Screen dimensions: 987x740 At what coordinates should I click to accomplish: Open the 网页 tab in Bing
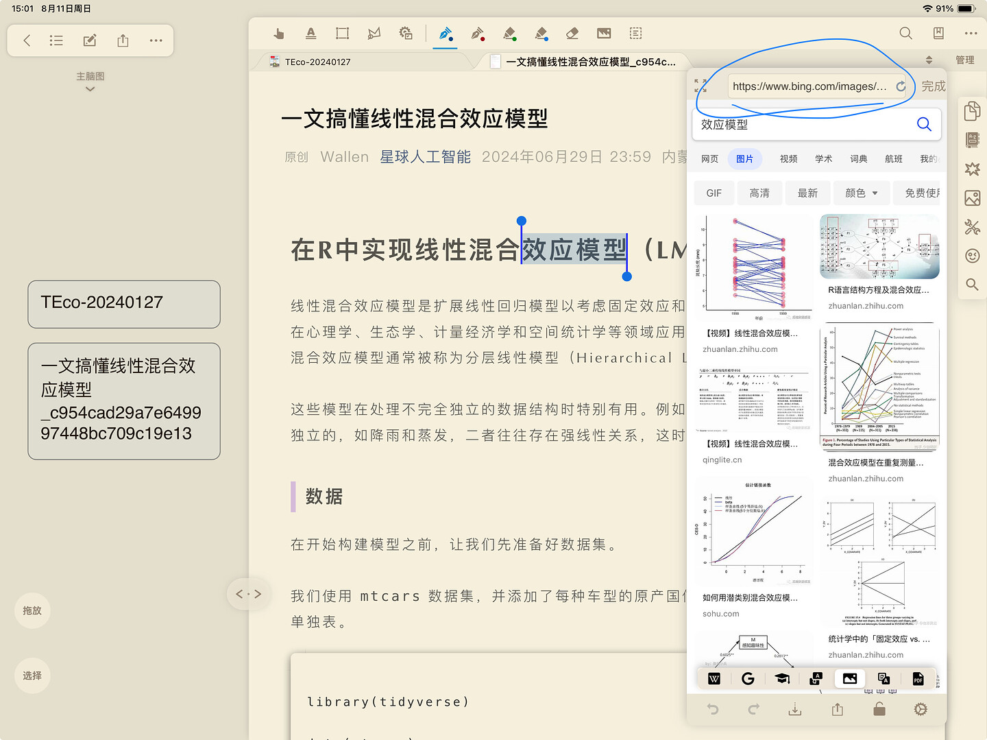tap(709, 159)
